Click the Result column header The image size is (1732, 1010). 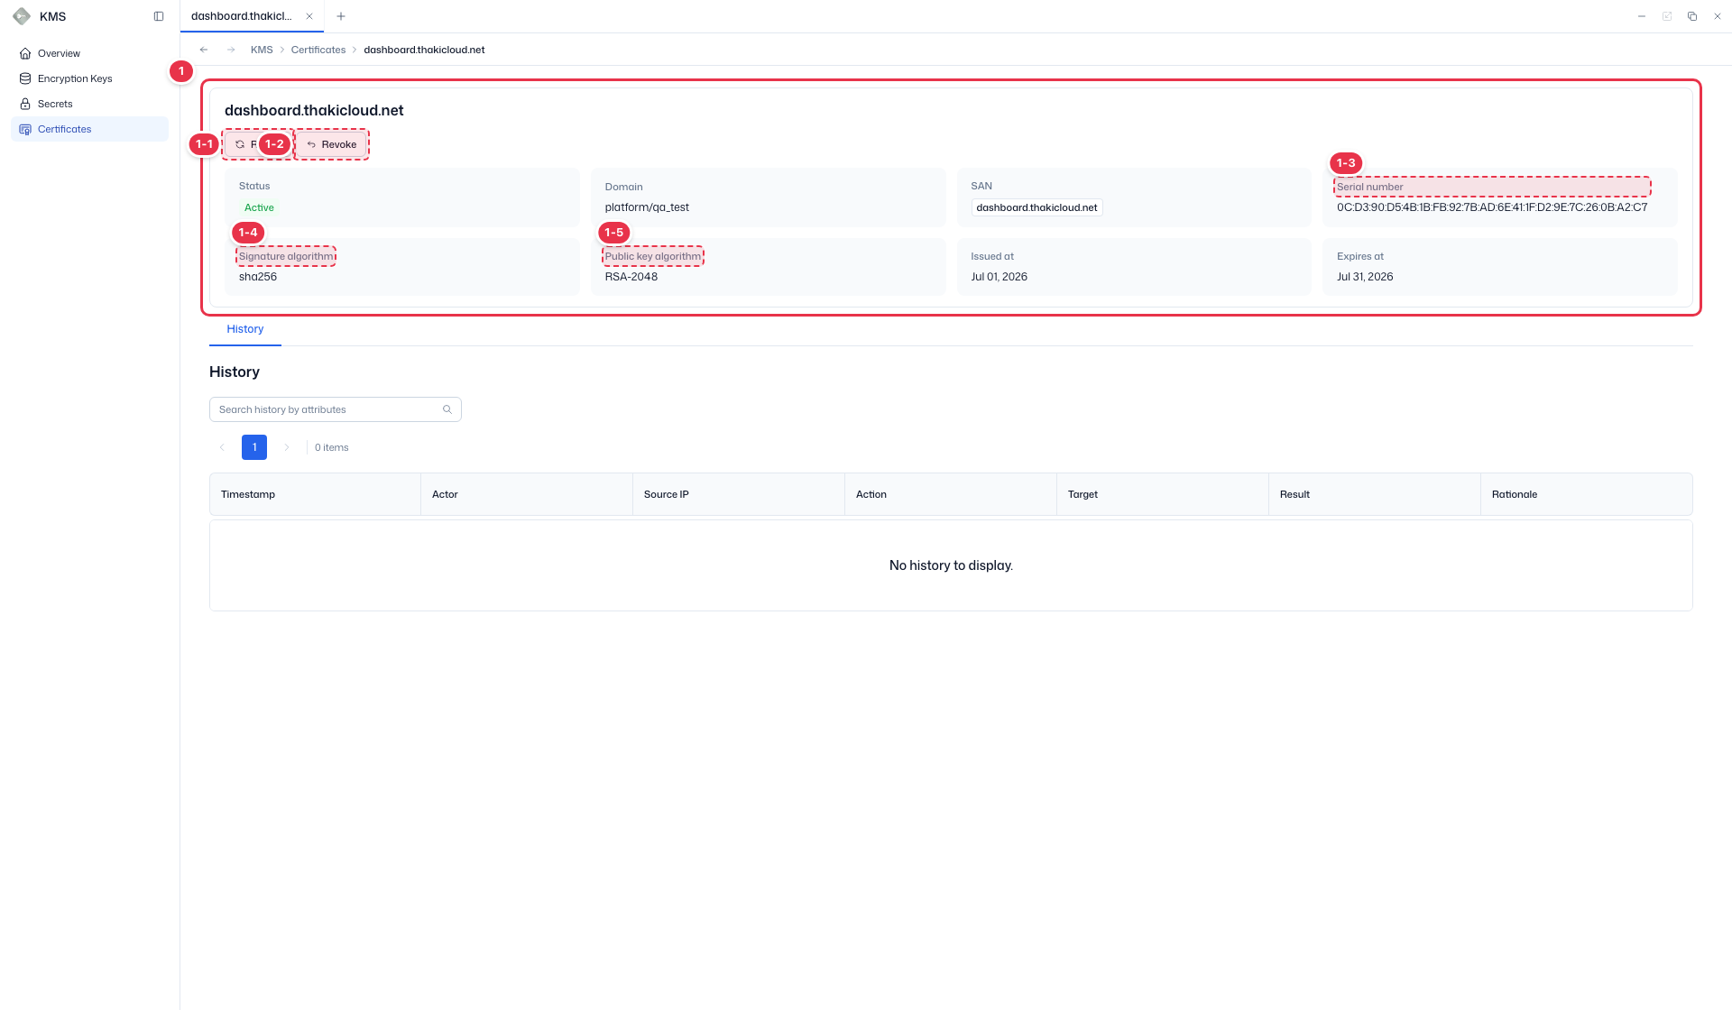[x=1375, y=494]
